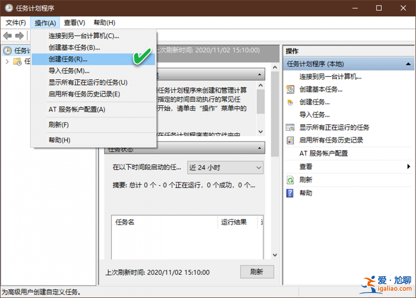Collapse the 任务计划程序 (本地) actions section
Image resolution: width=416 pixels, height=298 pixels.
coord(408,64)
